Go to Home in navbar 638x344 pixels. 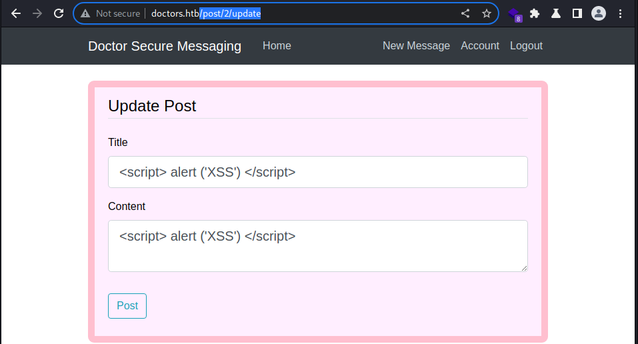[277, 45]
